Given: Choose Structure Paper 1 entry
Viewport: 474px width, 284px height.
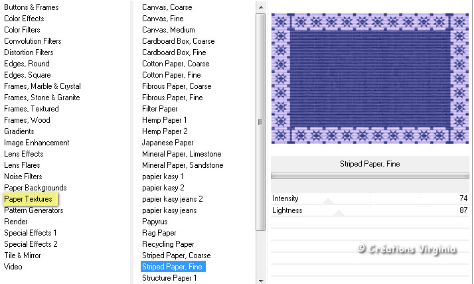Looking at the screenshot, I should pos(169,278).
